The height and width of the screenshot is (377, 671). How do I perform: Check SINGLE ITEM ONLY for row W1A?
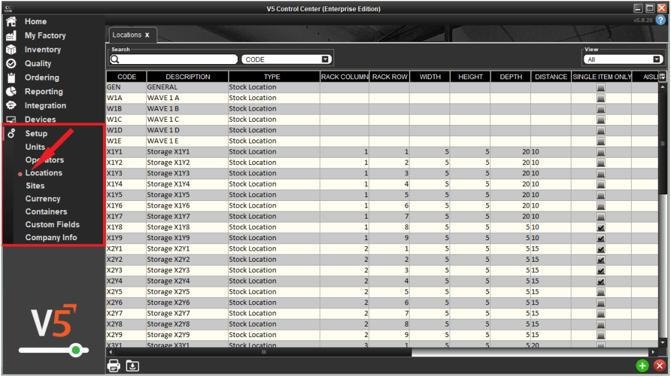point(600,98)
